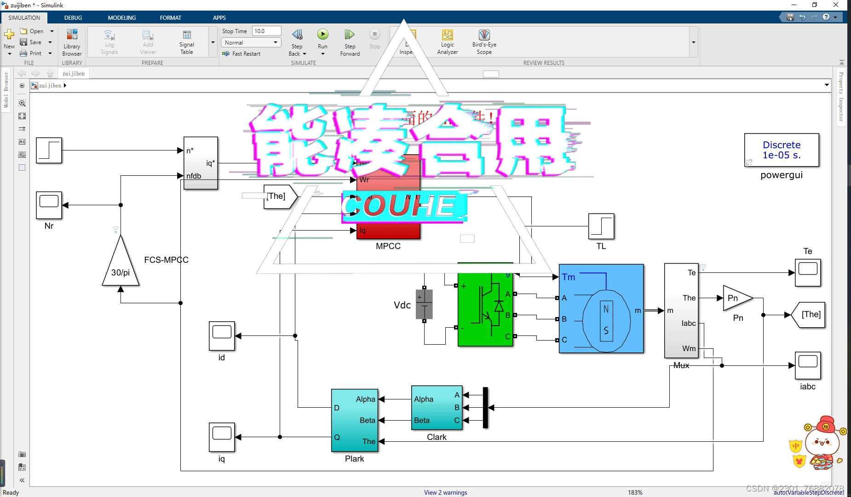Select the blue PMSM motor block

(601, 308)
